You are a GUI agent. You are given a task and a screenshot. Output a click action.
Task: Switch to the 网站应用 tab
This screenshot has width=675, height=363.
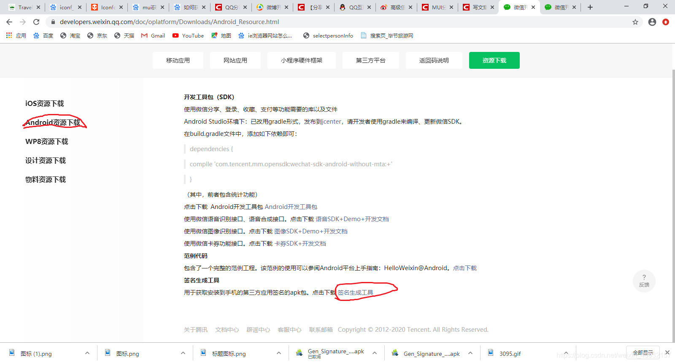click(235, 60)
